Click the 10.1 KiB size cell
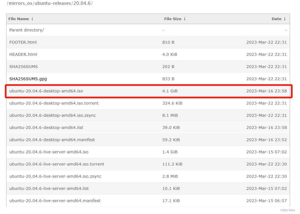The height and width of the screenshot is (214, 300). 171,188
